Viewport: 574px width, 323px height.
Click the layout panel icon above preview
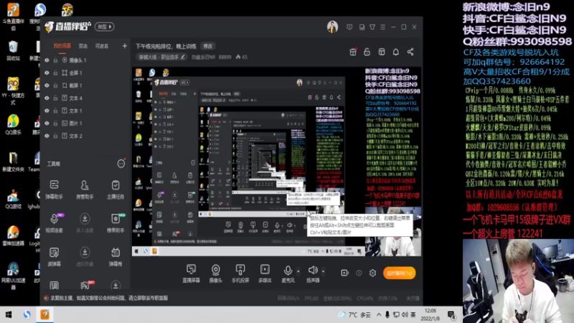382,52
